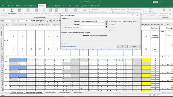Click into the Диапазон input field

[x=93, y=21]
